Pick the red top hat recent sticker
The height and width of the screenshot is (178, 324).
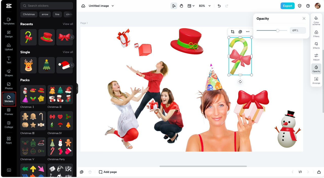pyautogui.click(x=47, y=37)
